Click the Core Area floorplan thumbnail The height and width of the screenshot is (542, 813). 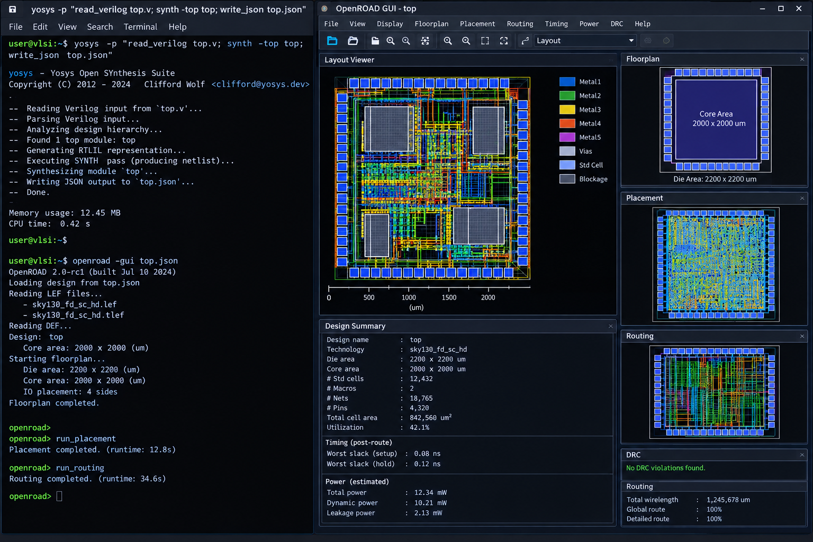pos(716,120)
